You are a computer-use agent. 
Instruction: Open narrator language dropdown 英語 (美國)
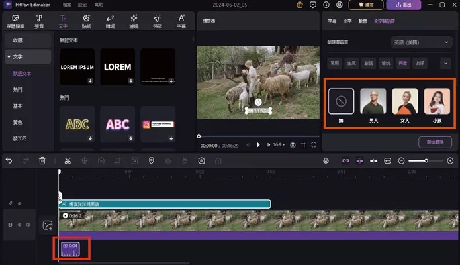421,42
